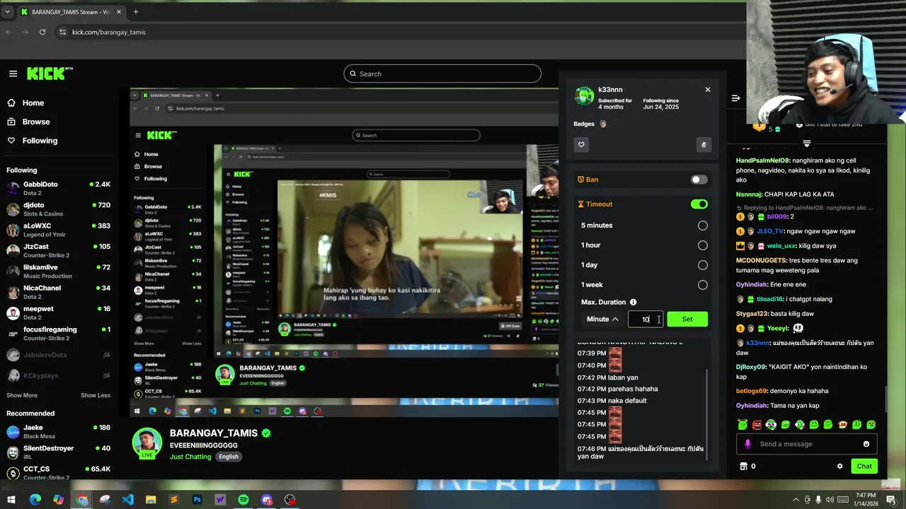Click the English language tag
Screen dimensions: 906x509
tap(228, 457)
